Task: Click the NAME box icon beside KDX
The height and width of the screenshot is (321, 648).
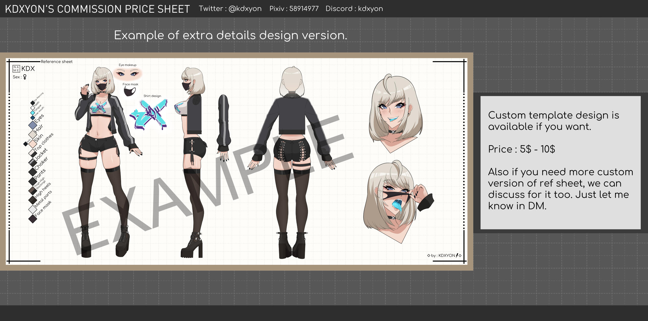Action: point(16,69)
